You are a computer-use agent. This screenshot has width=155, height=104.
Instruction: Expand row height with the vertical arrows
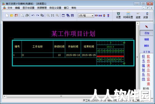[x=104, y=15]
